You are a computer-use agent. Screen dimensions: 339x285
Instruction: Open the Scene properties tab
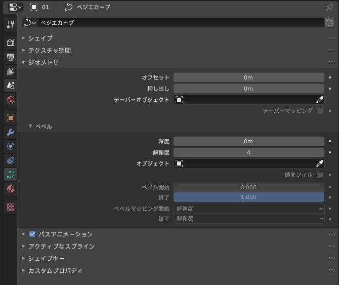11,86
